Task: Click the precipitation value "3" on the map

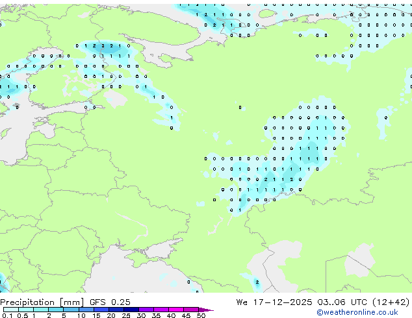Action: tap(103, 46)
